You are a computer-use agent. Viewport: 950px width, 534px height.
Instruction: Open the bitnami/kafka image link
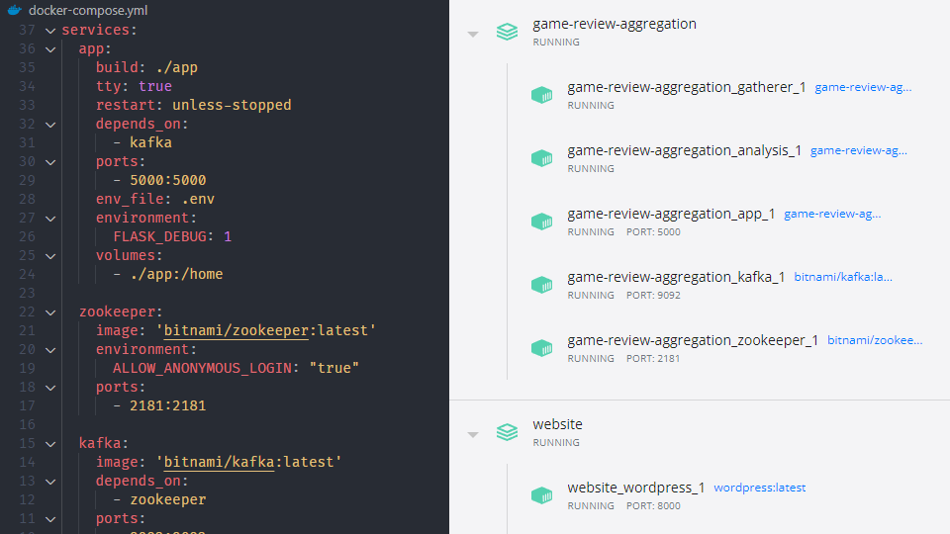[x=843, y=277]
